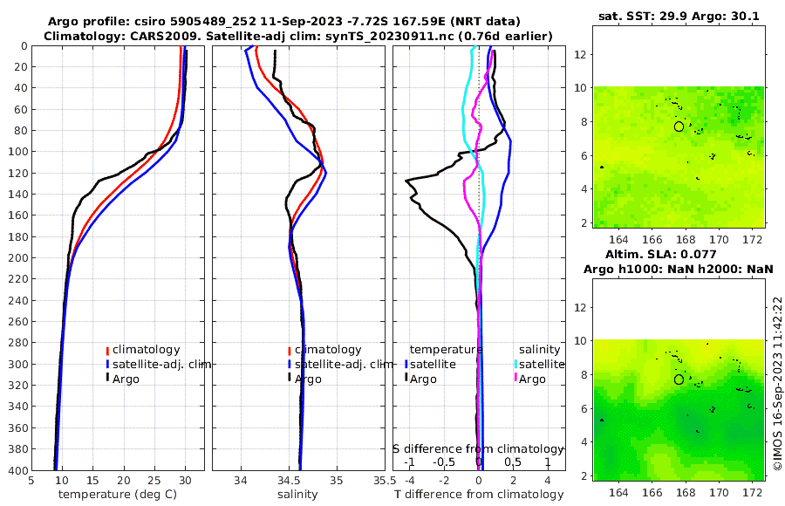Image resolution: width=785 pixels, height=506 pixels.
Task: Click the Climatology CARS2009 subtitle line
Action: pyautogui.click(x=298, y=36)
